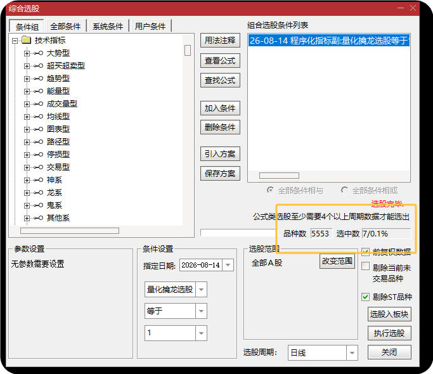
Task: Open the 指定日期 date dropdown
Action: [x=228, y=265]
